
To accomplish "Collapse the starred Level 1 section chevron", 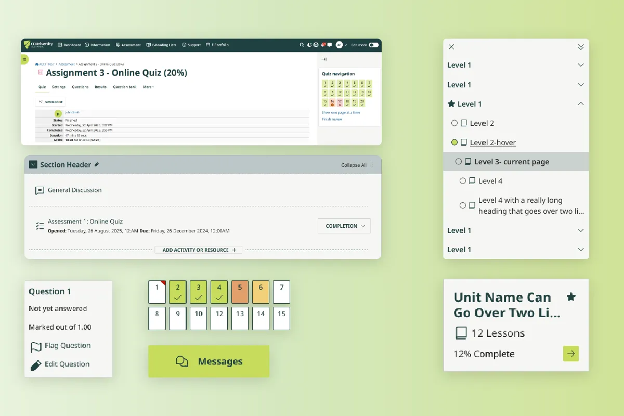I will click(x=581, y=104).
